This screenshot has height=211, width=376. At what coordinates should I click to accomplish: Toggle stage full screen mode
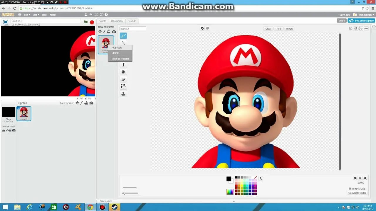[x=5, y=22]
